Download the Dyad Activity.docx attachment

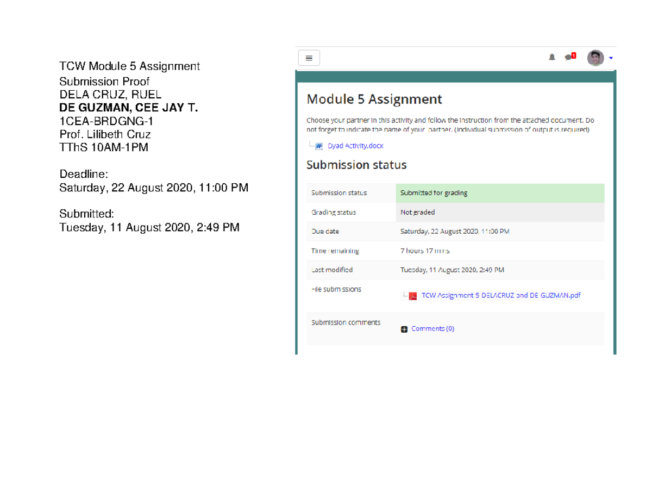coord(354,146)
